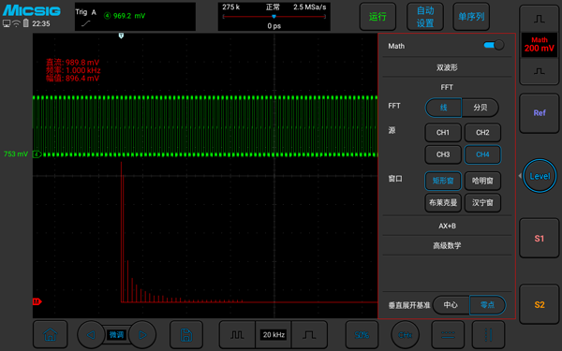
Task: Decrease the timebase with the multi-pulse icon
Action: (x=237, y=334)
